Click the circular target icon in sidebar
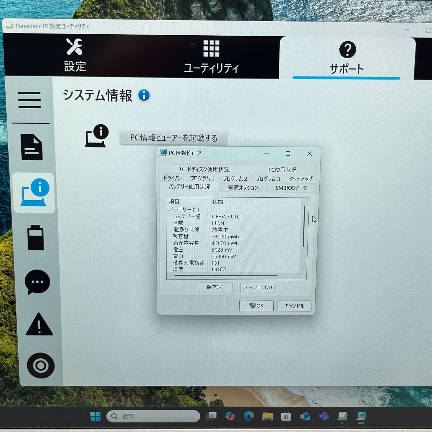The width and height of the screenshot is (432, 432). pos(41,365)
